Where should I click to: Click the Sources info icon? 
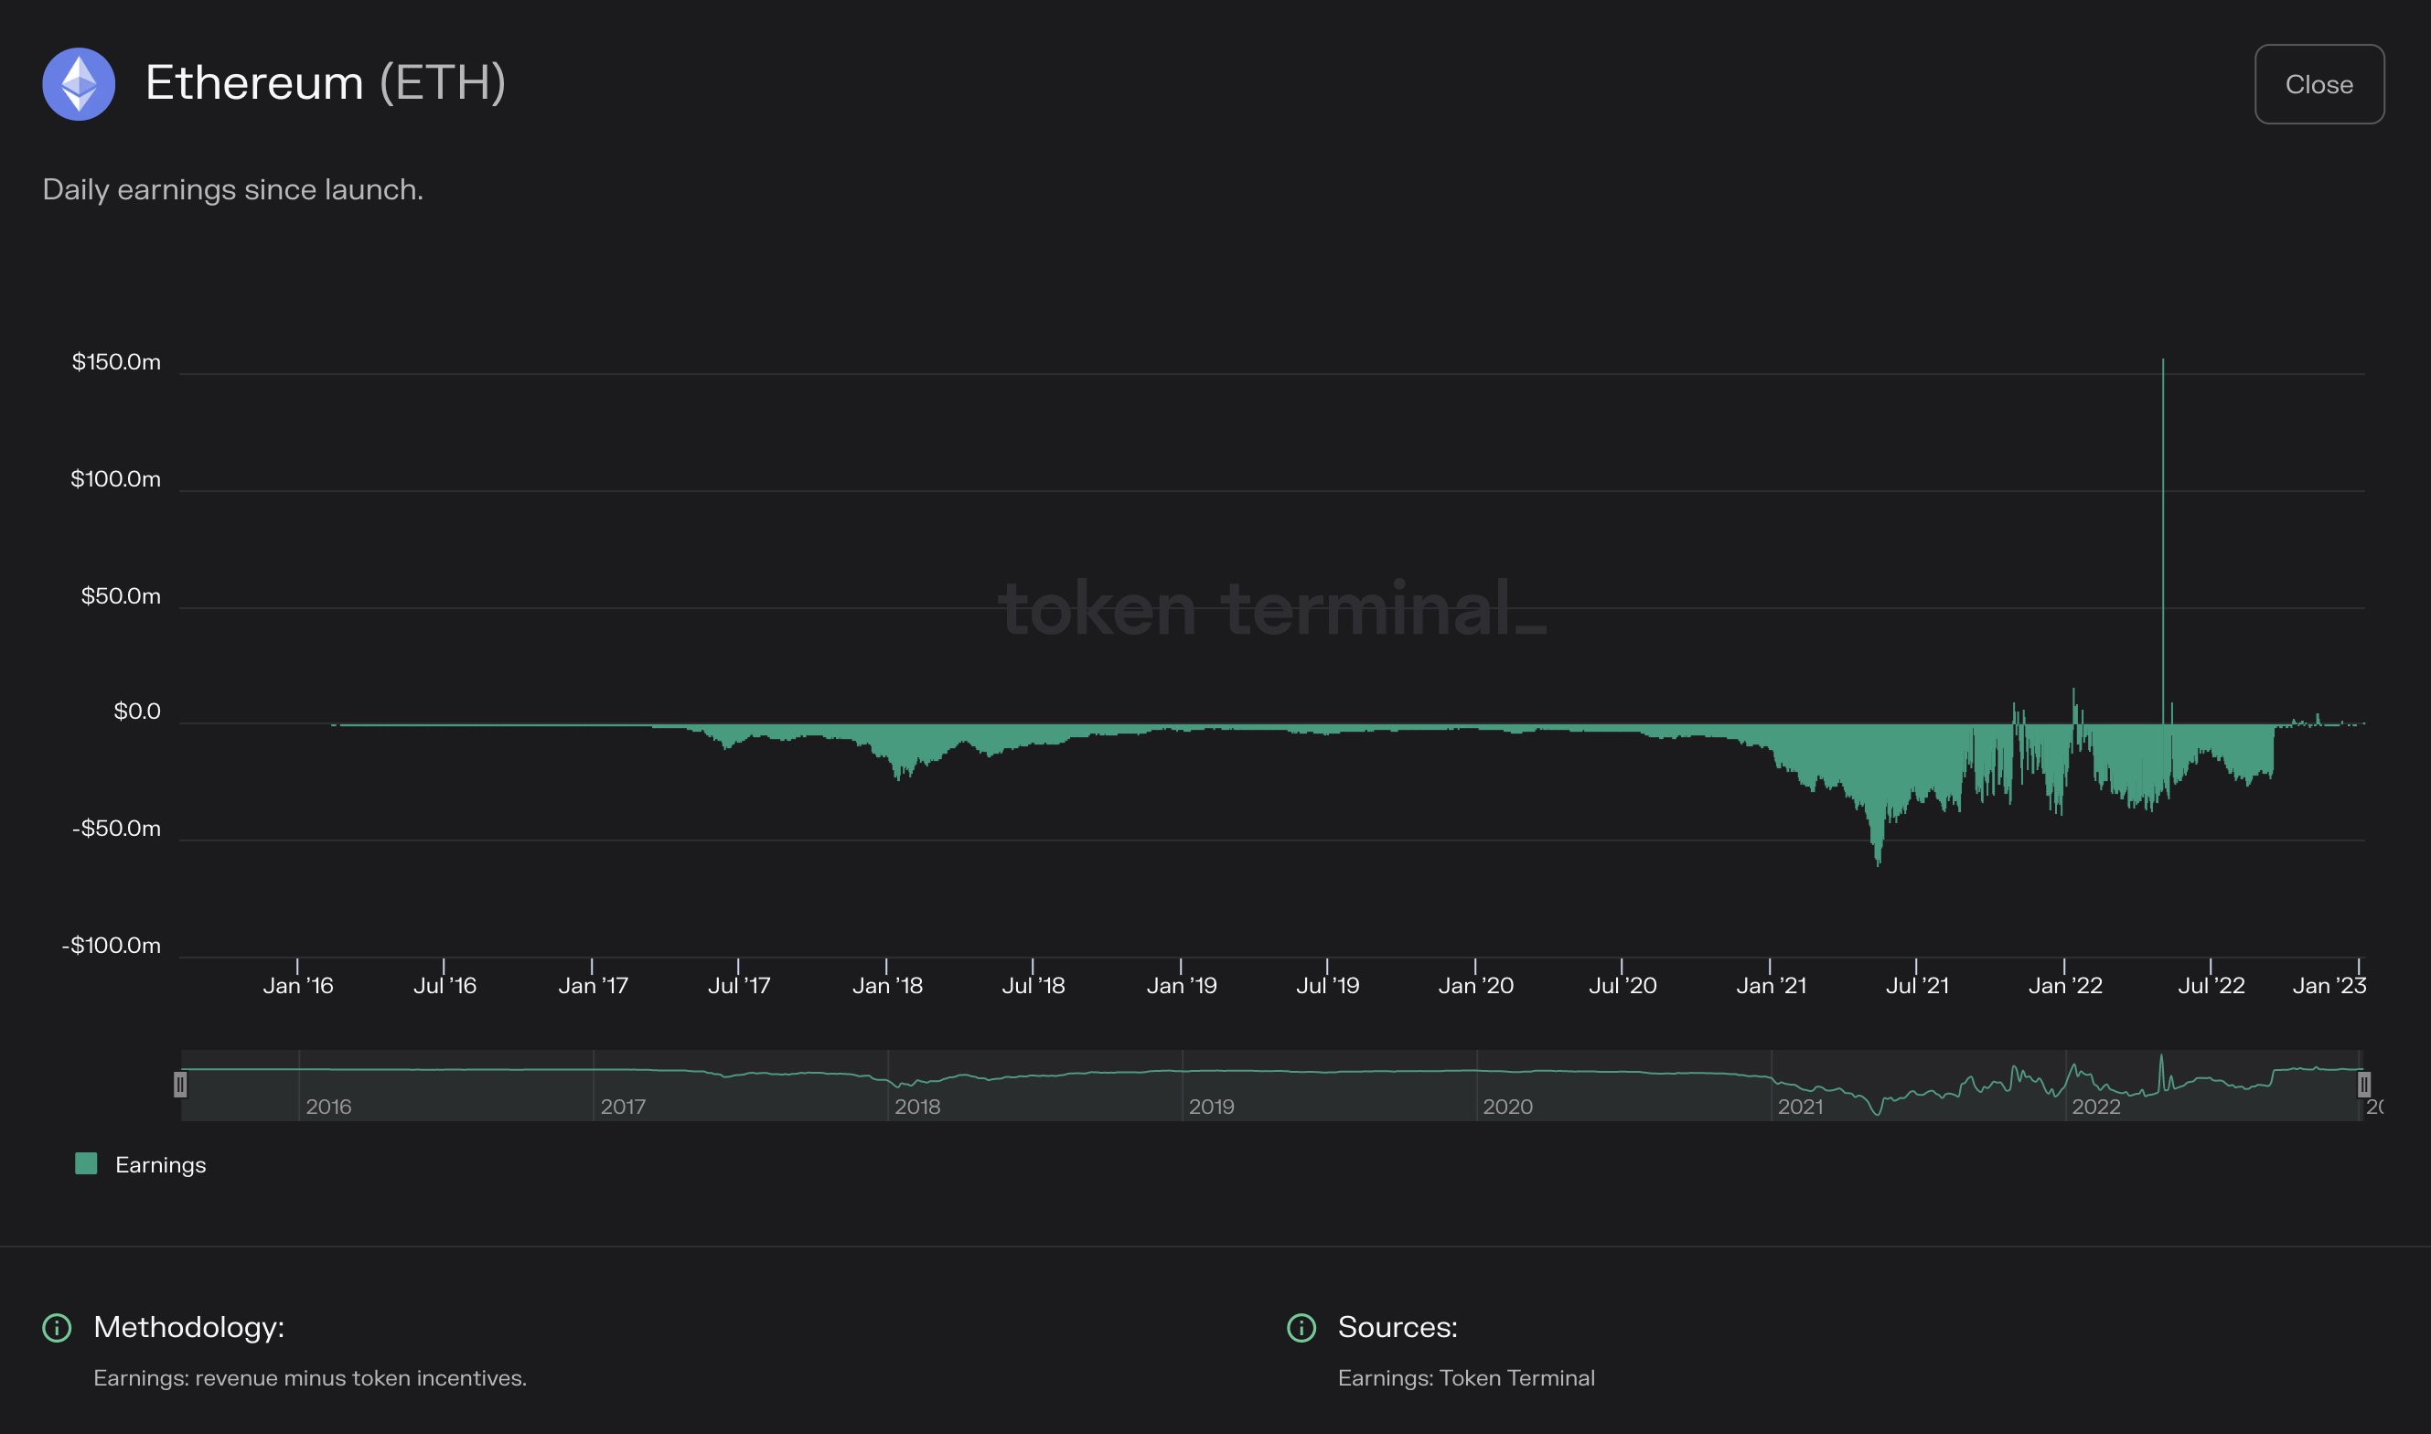1301,1328
